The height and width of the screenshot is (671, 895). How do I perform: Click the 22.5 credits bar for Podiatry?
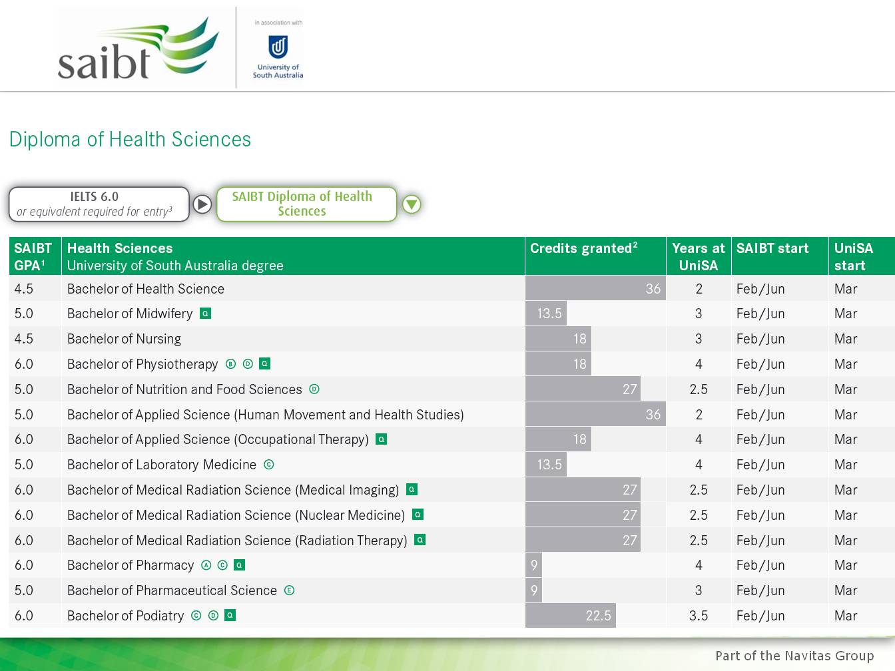(571, 616)
